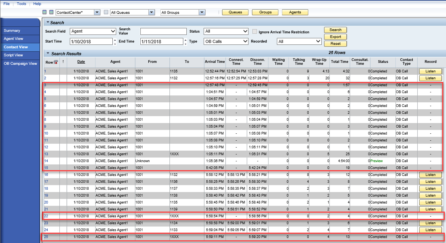Screen dimensions: 446x243
Task: Listen to recording for row 2
Action: [x=430, y=78]
